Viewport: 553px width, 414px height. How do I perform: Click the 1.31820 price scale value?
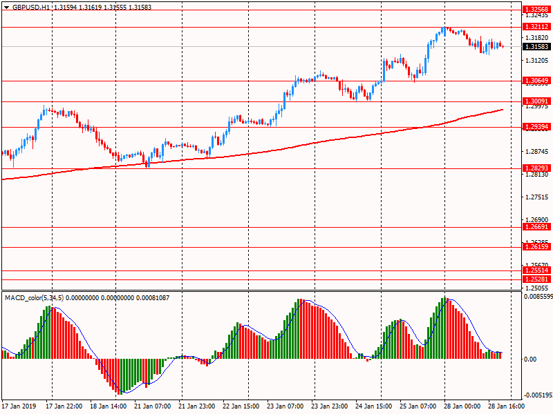point(537,38)
